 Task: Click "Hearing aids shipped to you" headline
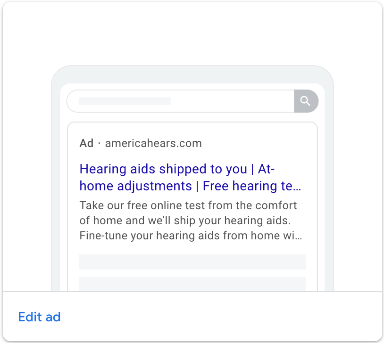pos(163,169)
